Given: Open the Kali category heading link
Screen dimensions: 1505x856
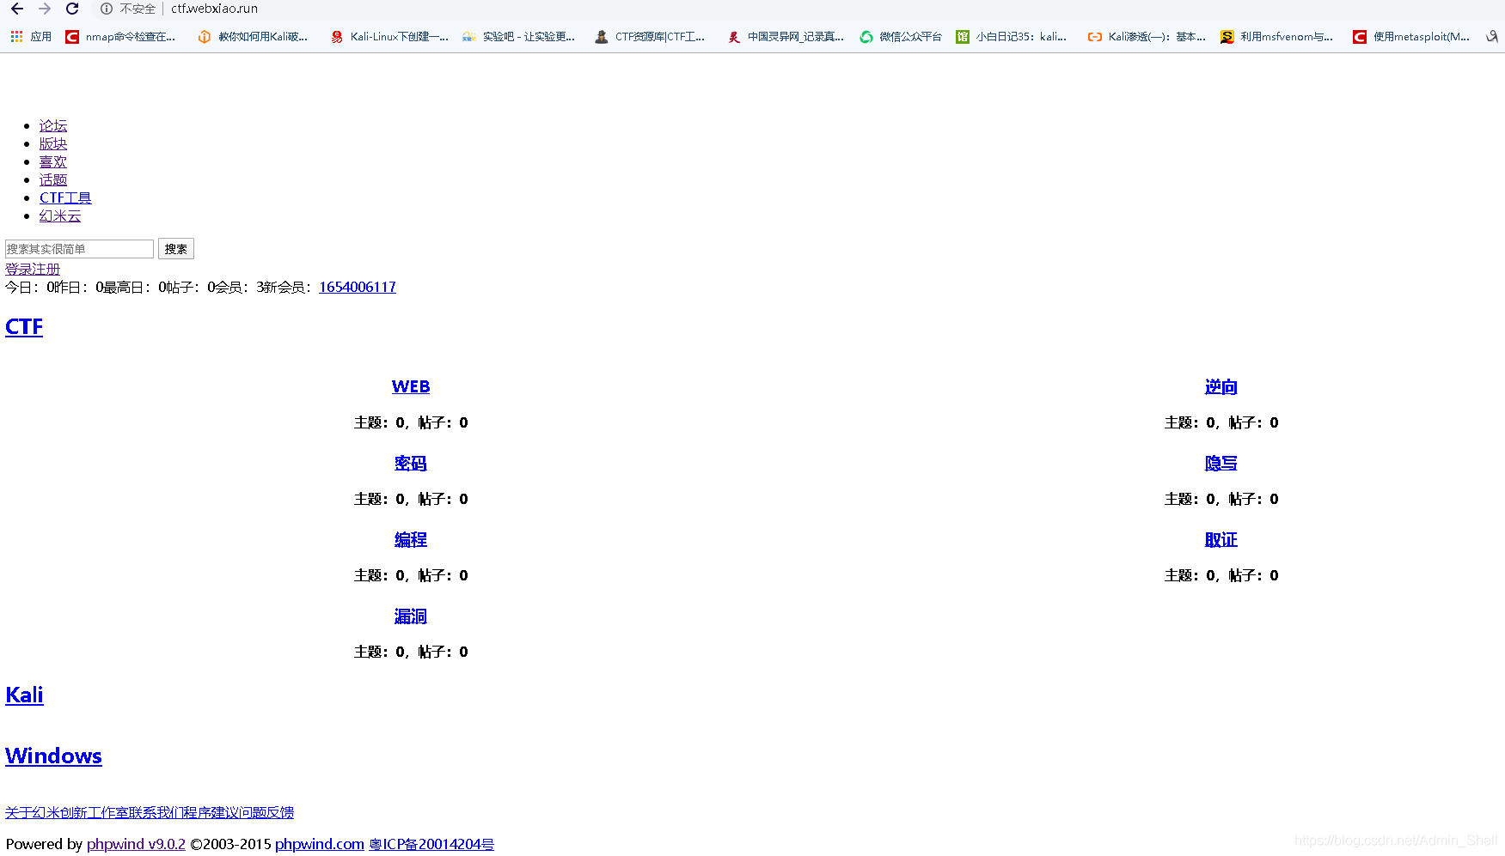Looking at the screenshot, I should pos(24,695).
